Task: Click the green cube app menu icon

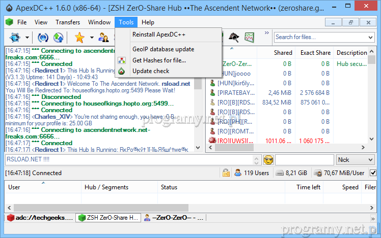Action: [9, 22]
